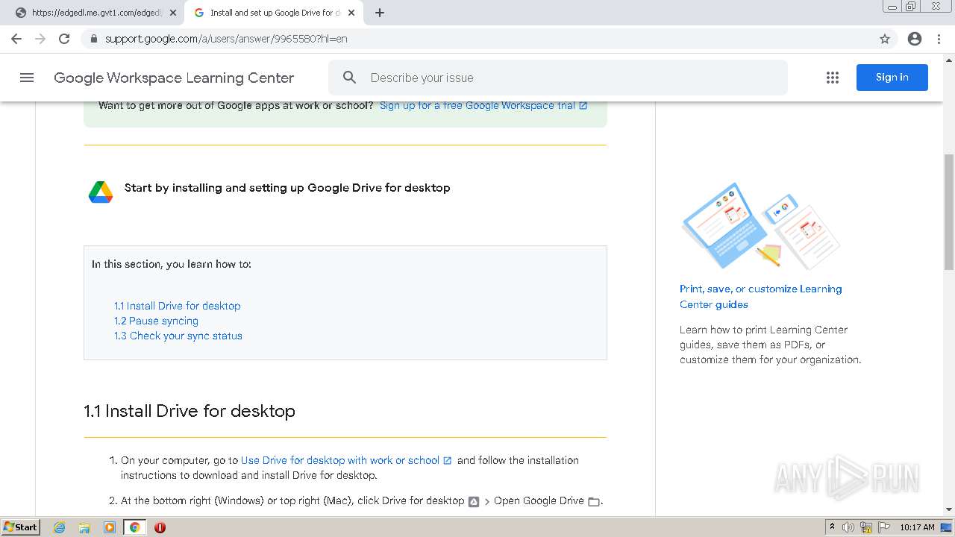Bookmark this page with the star icon

tap(885, 39)
